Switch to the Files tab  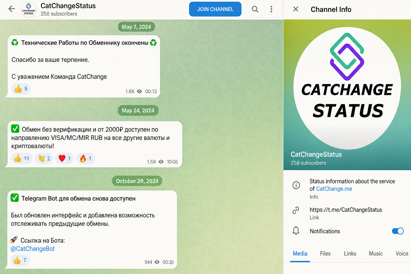point(325,254)
